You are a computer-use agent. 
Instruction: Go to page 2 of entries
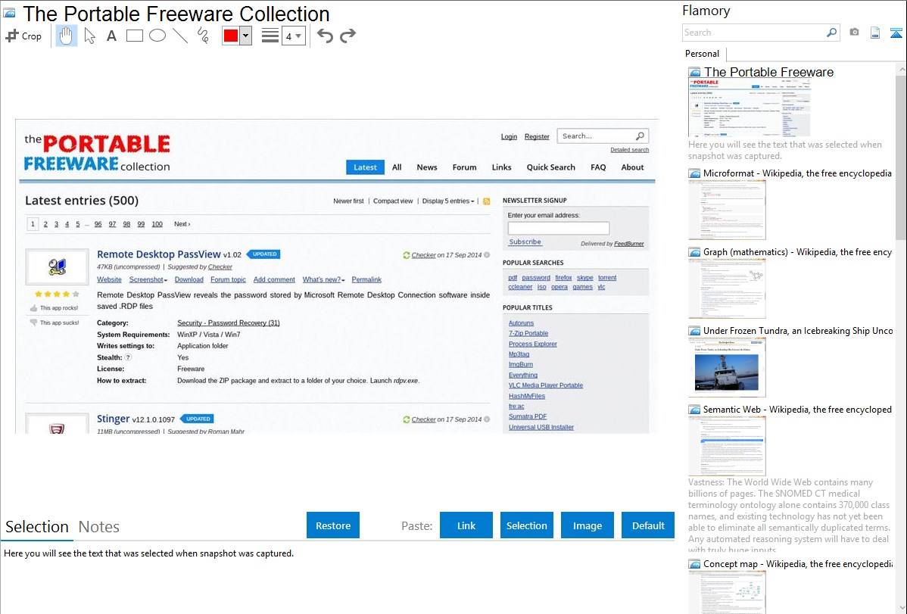pos(45,224)
